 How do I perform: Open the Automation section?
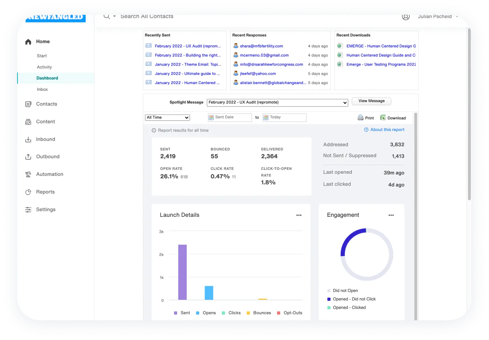pyautogui.click(x=50, y=174)
